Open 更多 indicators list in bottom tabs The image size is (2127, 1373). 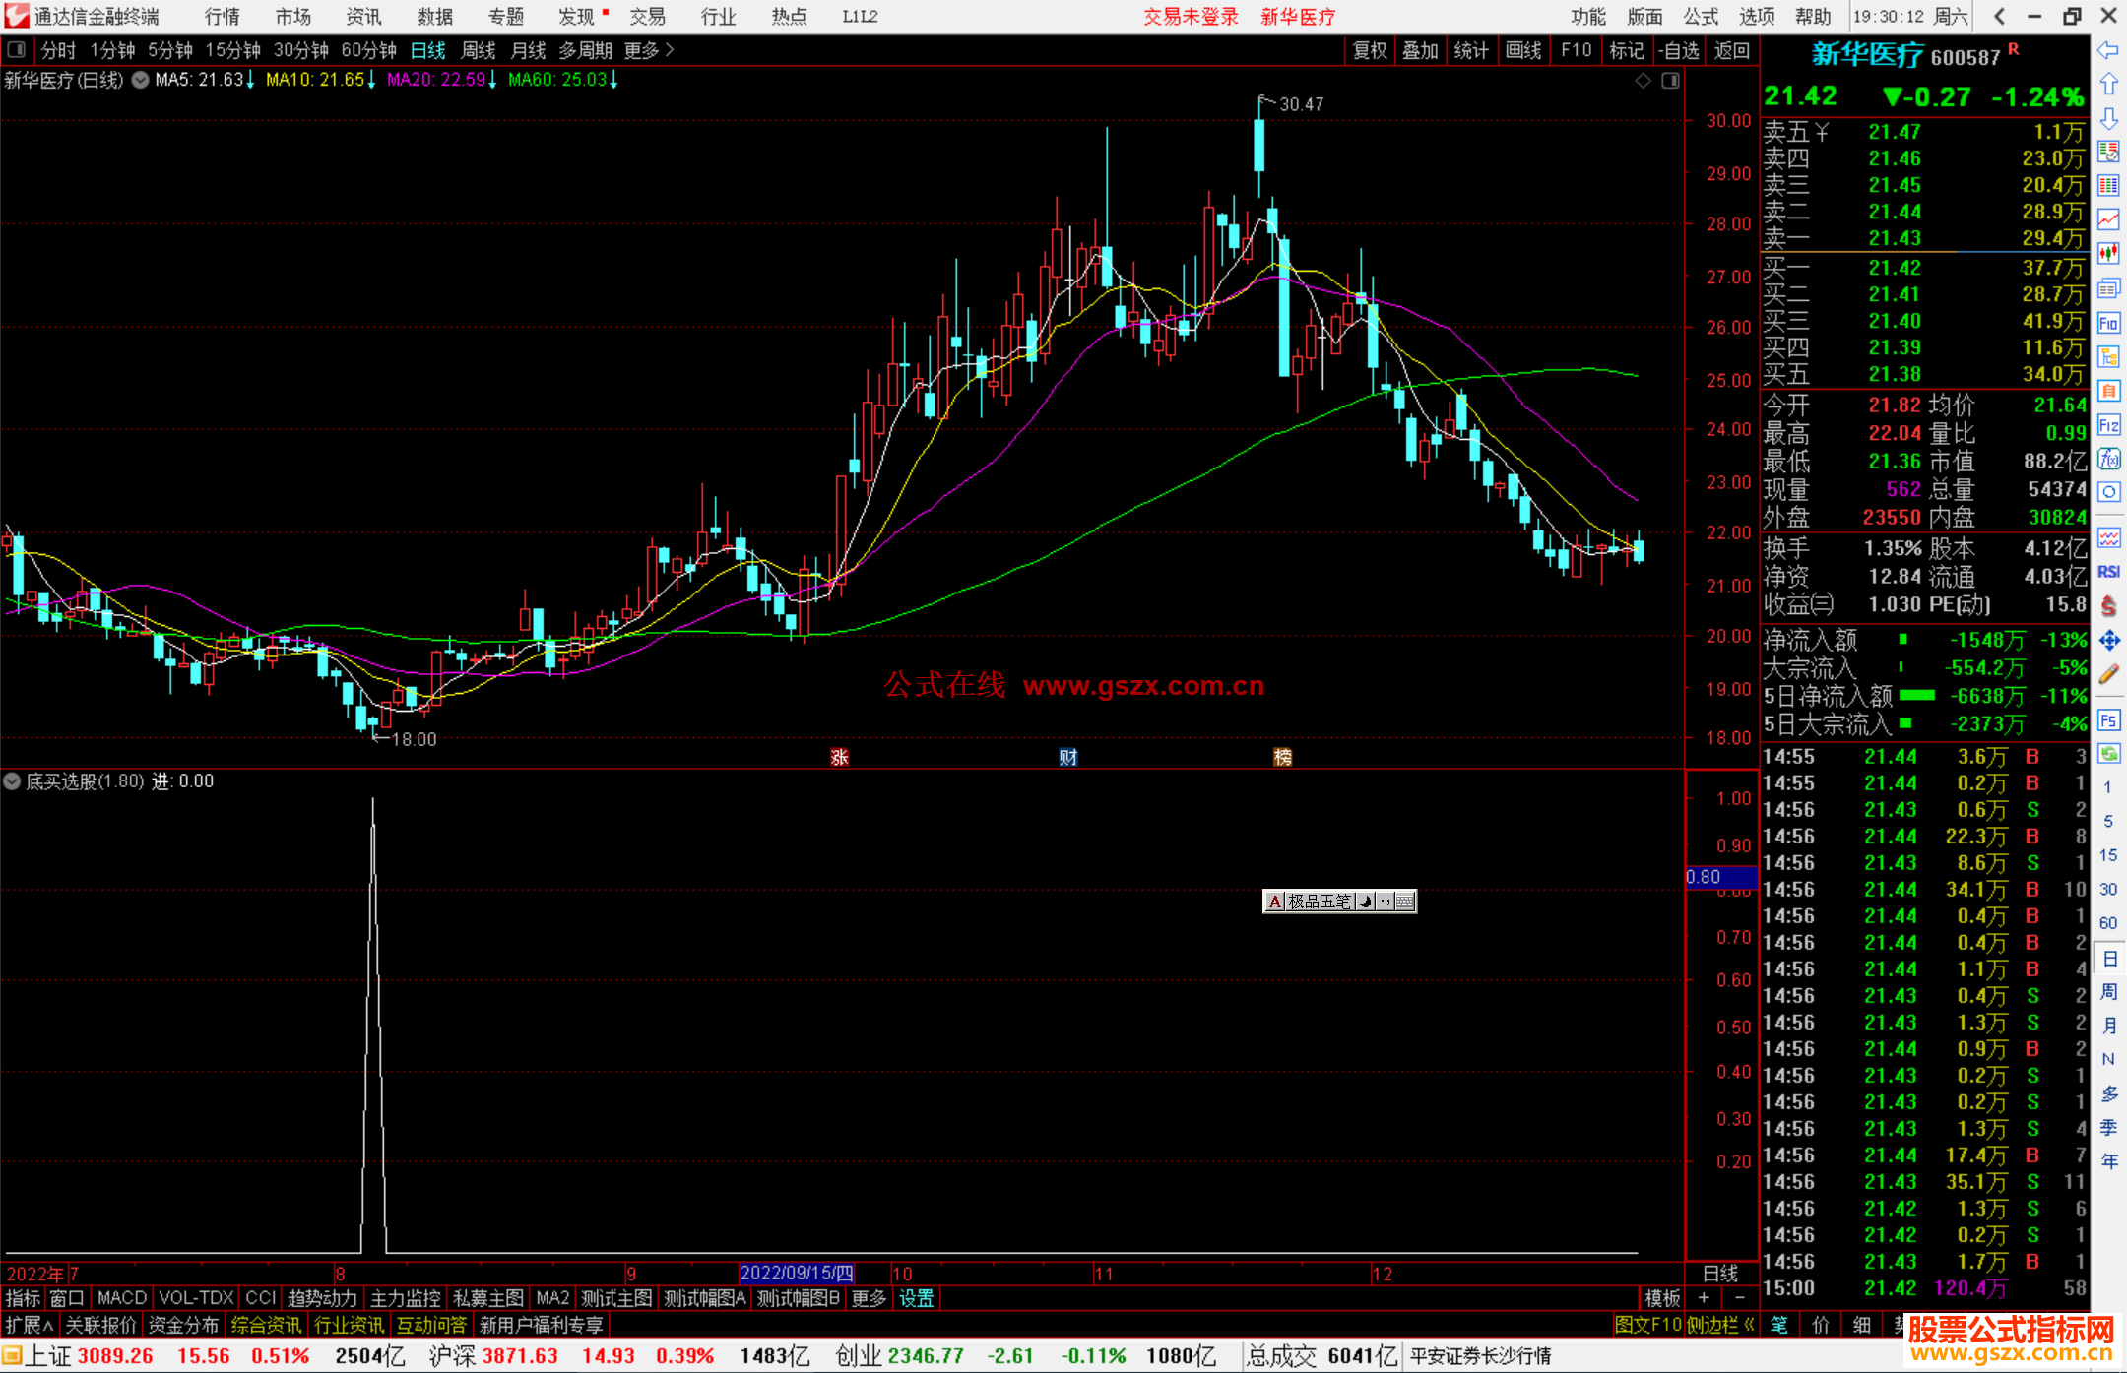[869, 1298]
